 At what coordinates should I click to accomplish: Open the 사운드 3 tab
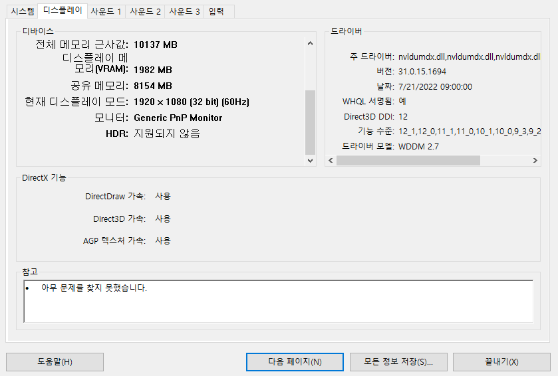[x=184, y=11]
